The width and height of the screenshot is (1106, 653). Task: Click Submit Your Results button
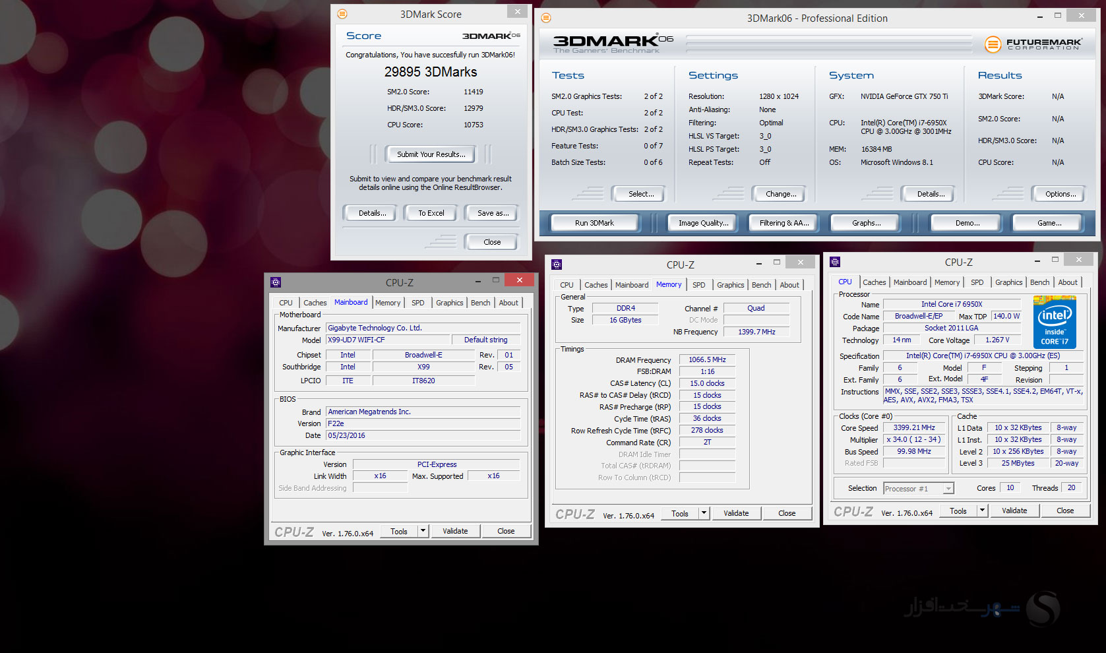click(431, 154)
